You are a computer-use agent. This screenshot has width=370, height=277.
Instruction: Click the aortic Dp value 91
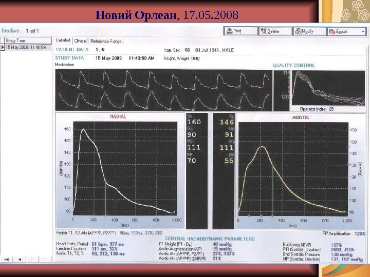(x=229, y=135)
